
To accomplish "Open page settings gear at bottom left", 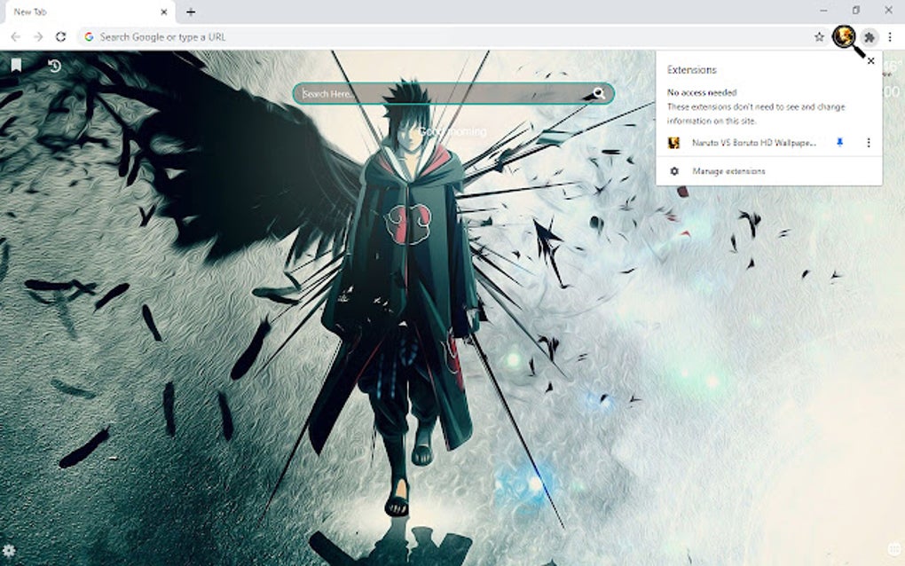I will point(9,550).
